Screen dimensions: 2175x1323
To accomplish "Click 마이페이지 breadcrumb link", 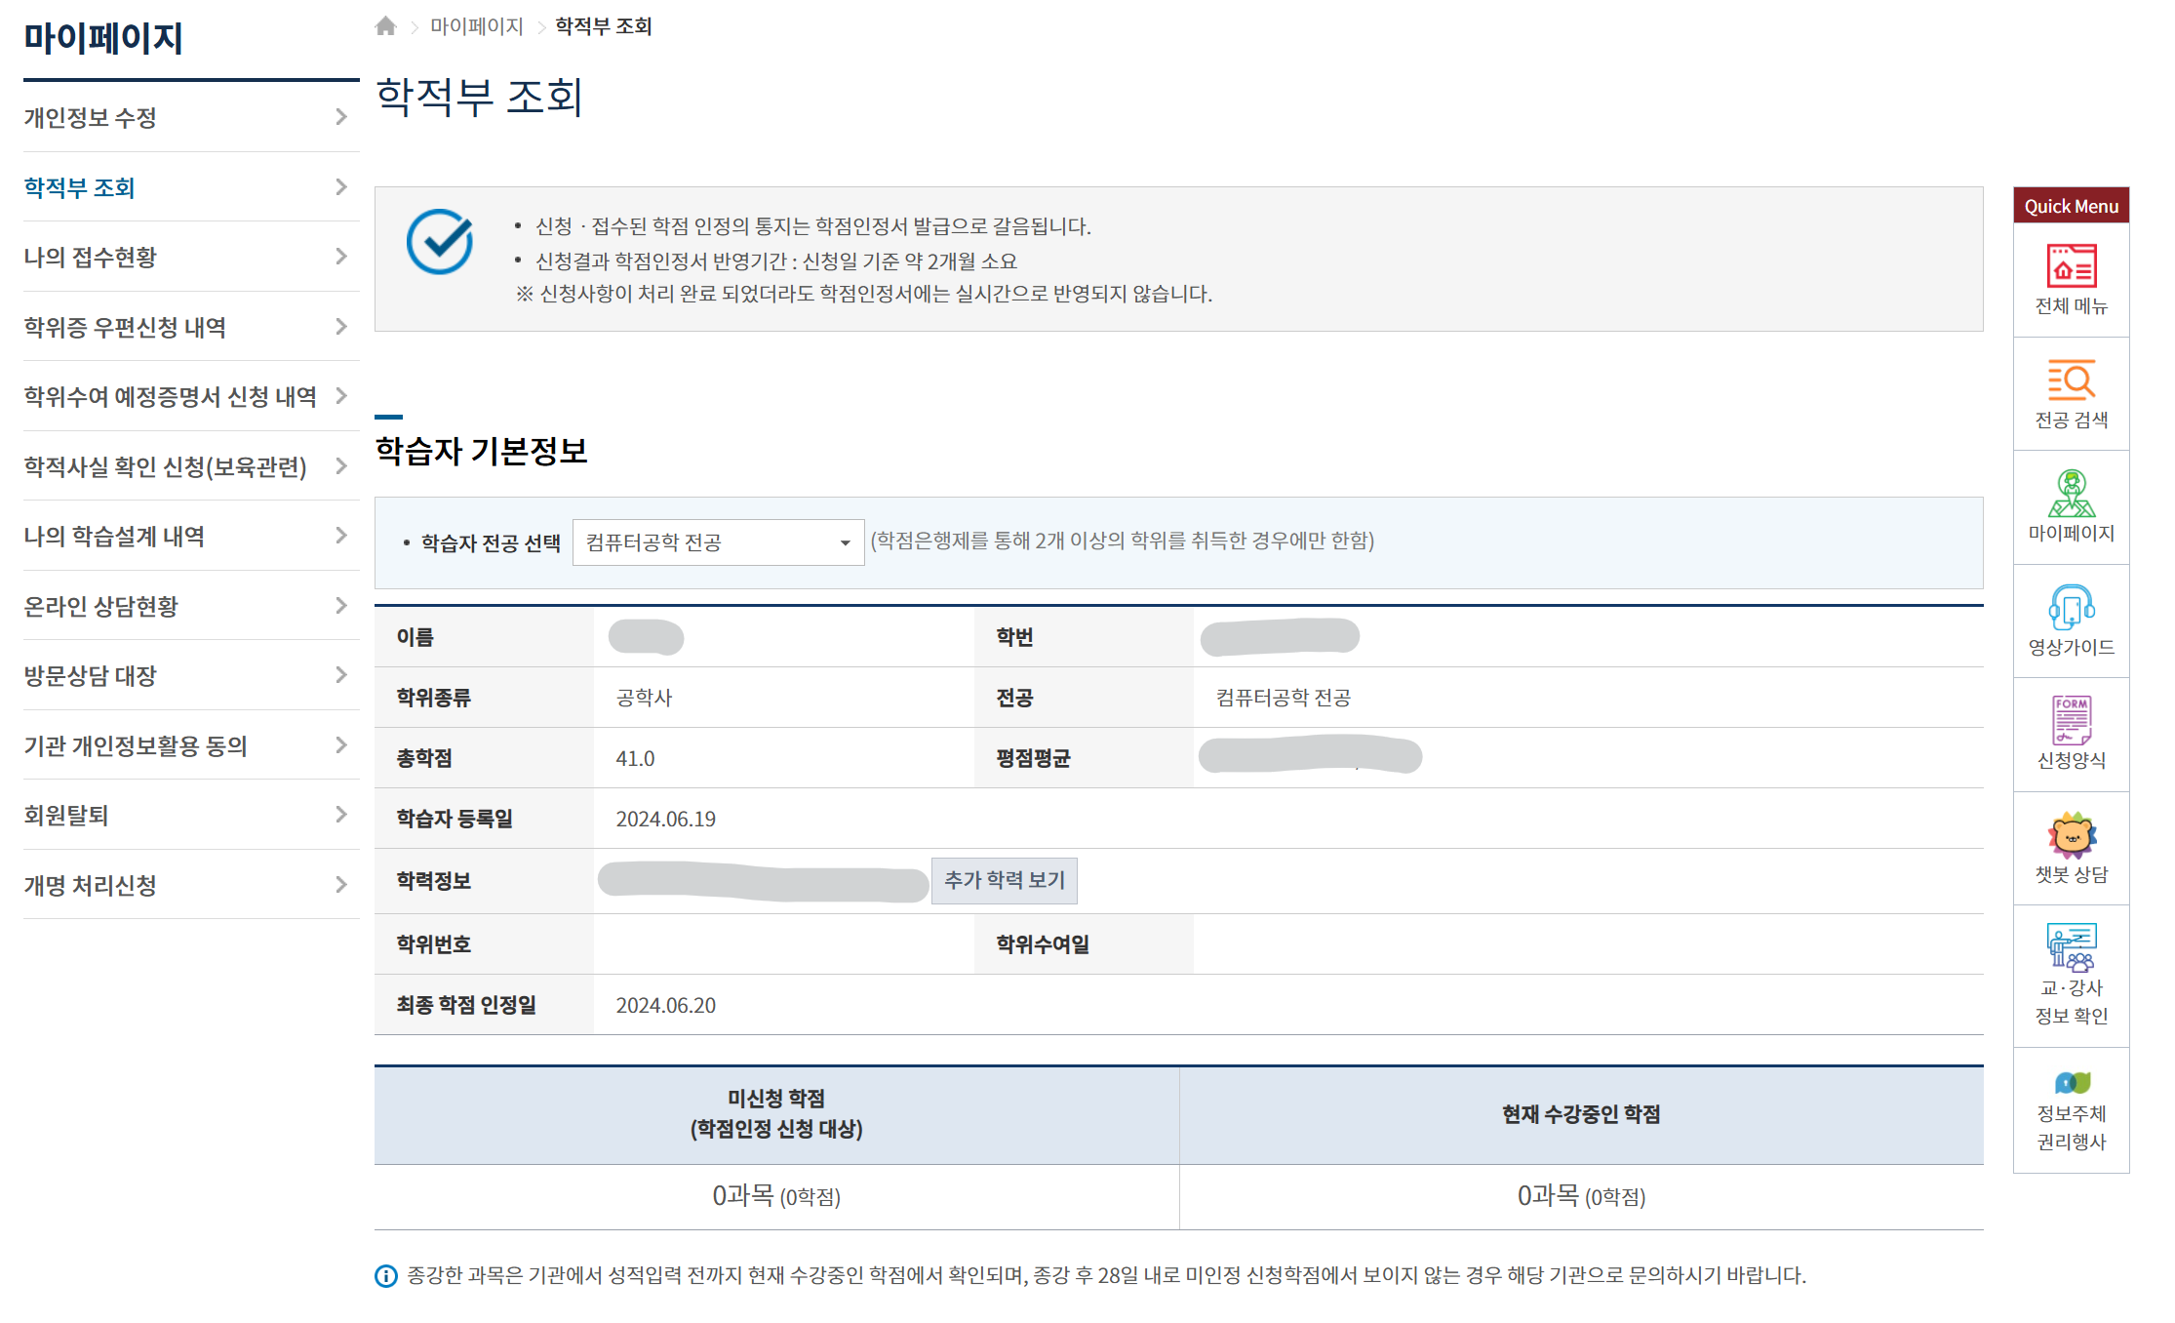I will (476, 26).
